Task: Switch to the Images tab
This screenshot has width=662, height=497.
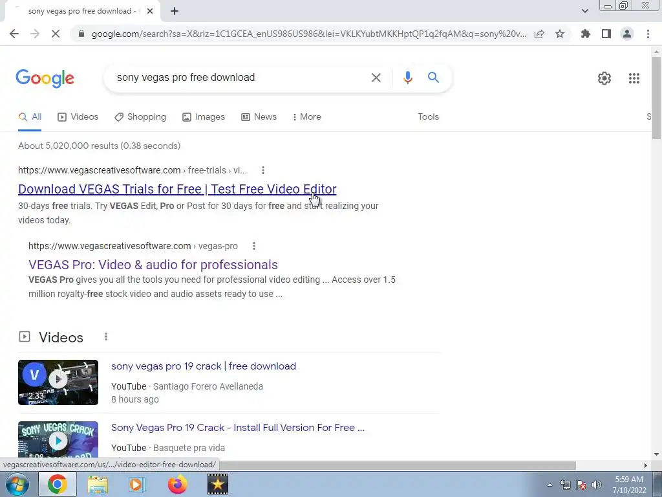Action: pyautogui.click(x=204, y=117)
